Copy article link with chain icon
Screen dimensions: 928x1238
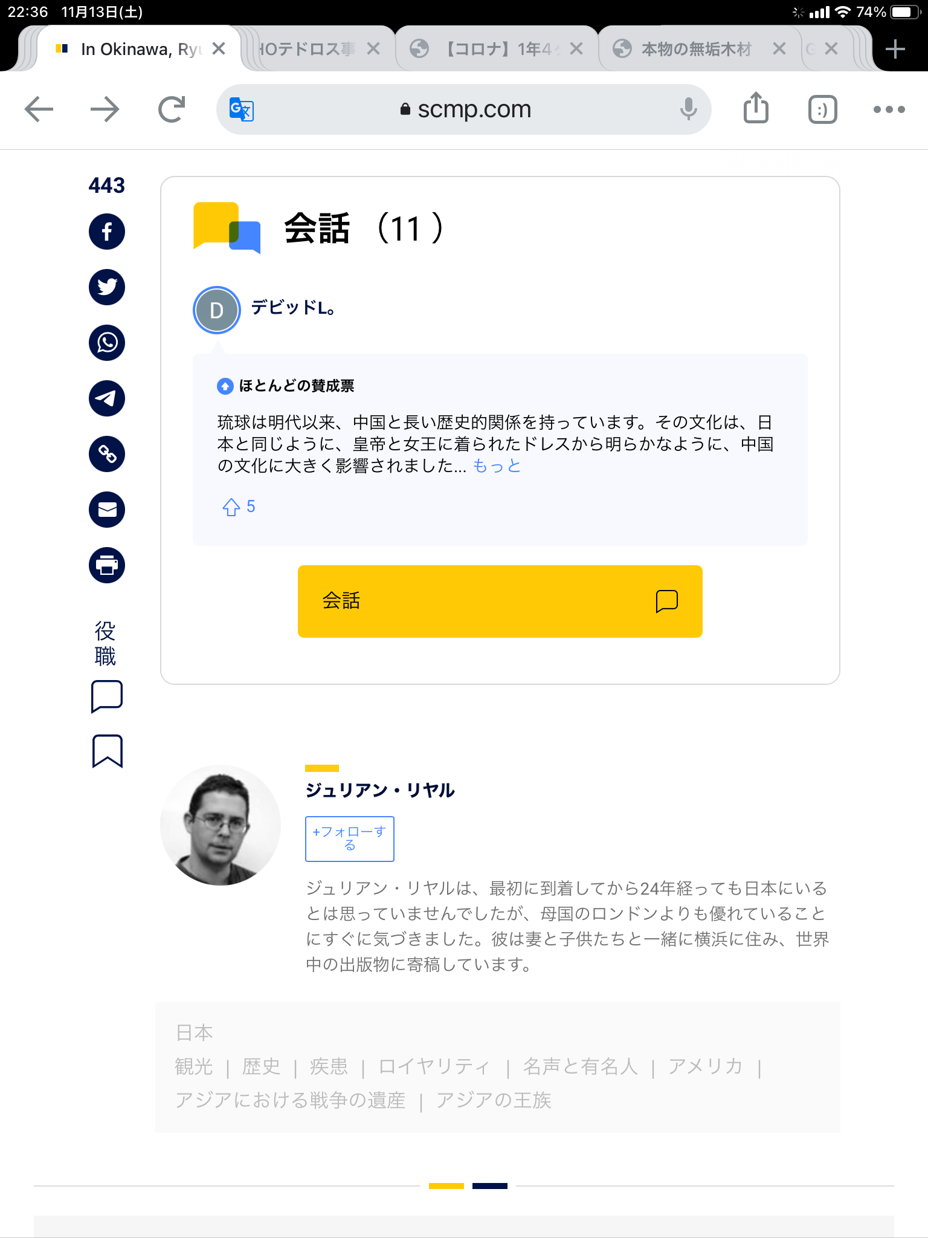point(107,454)
